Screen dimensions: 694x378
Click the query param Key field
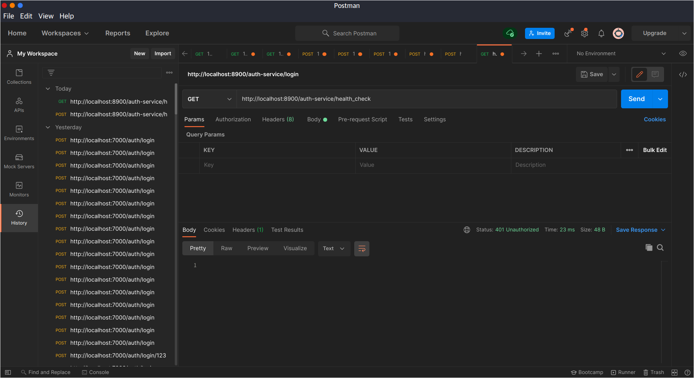click(x=277, y=165)
